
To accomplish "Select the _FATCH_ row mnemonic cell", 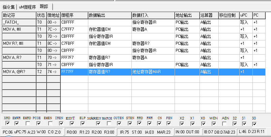I will click(x=19, y=22).
